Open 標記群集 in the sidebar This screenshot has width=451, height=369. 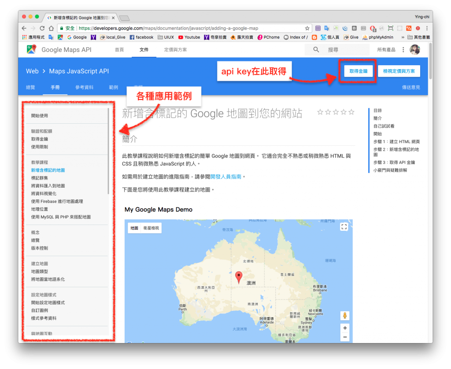pyautogui.click(x=40, y=178)
